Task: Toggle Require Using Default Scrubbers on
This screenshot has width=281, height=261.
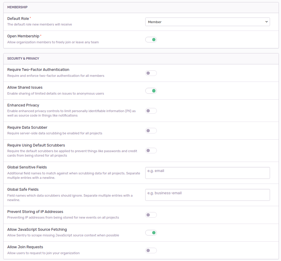Action: click(x=151, y=151)
